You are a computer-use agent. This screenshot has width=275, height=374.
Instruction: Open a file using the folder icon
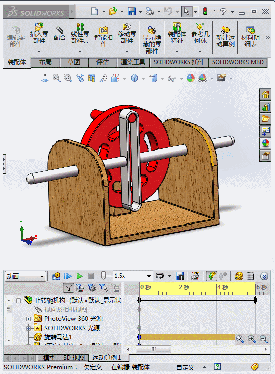pyautogui.click(x=113, y=11)
